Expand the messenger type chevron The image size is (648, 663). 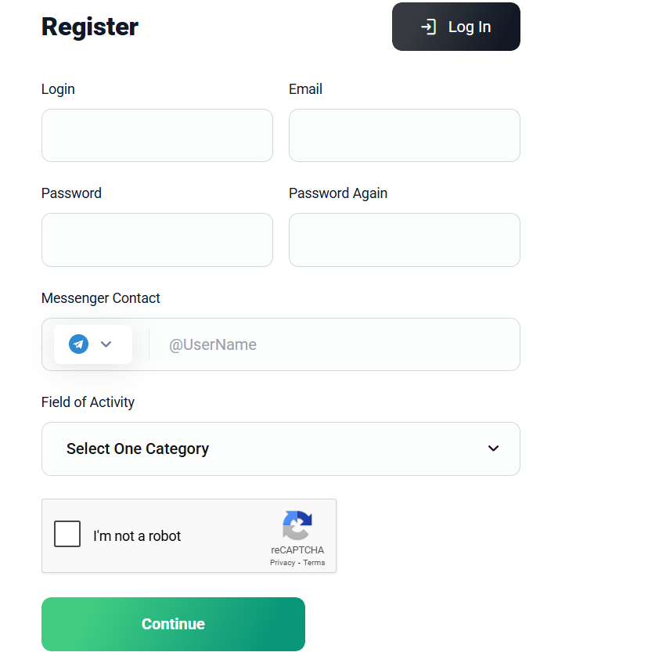pyautogui.click(x=106, y=344)
